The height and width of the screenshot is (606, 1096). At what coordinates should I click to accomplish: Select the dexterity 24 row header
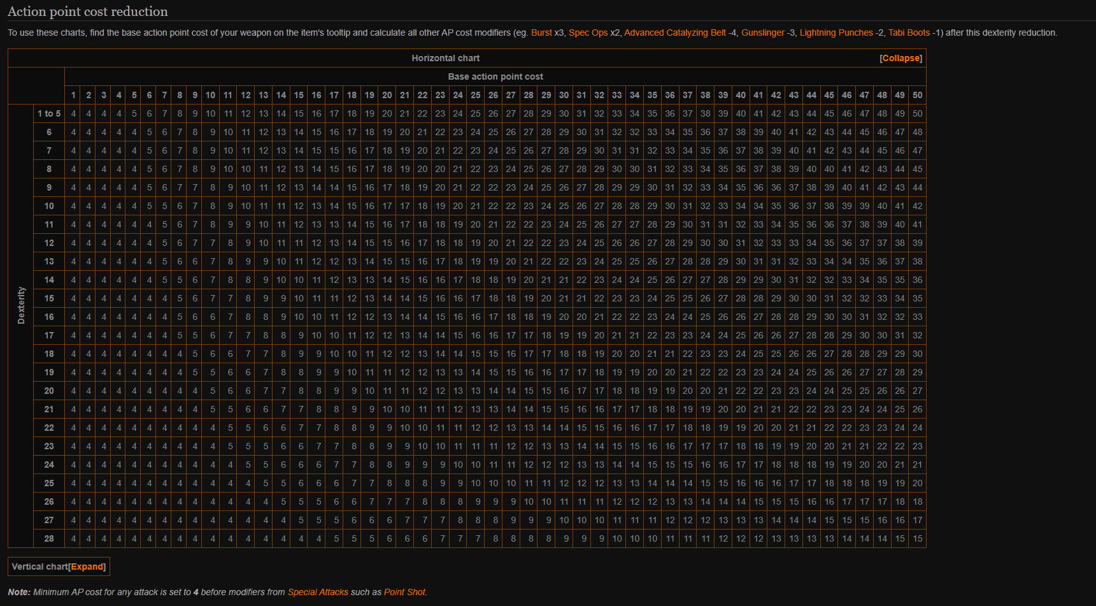[49, 465]
